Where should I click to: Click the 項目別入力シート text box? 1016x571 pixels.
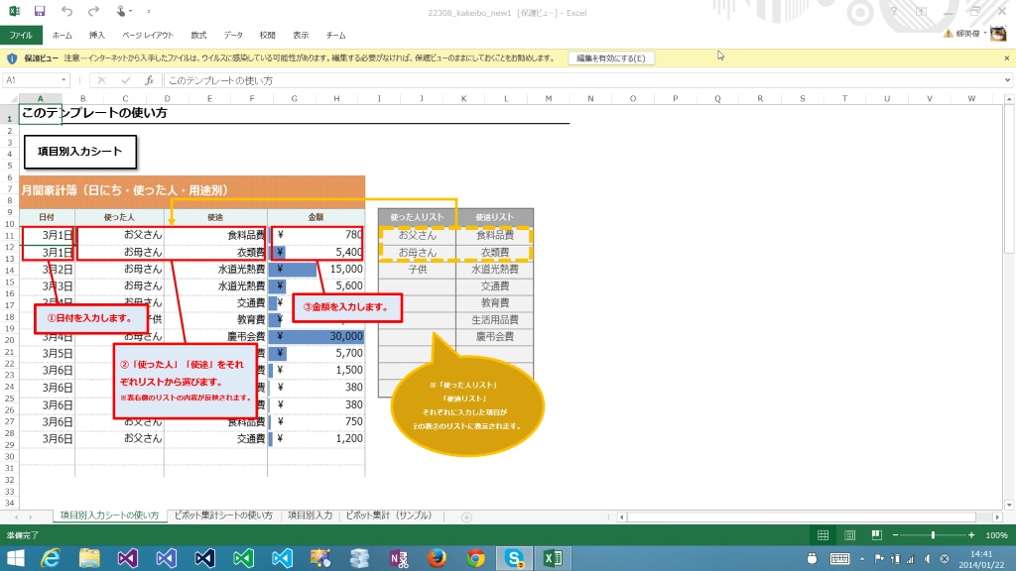pyautogui.click(x=80, y=152)
